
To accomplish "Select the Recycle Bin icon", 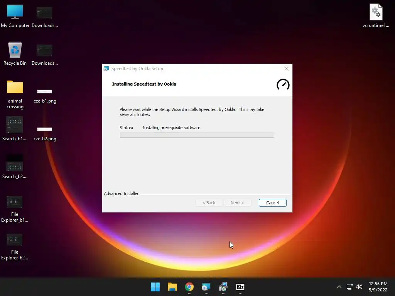I will [15, 54].
